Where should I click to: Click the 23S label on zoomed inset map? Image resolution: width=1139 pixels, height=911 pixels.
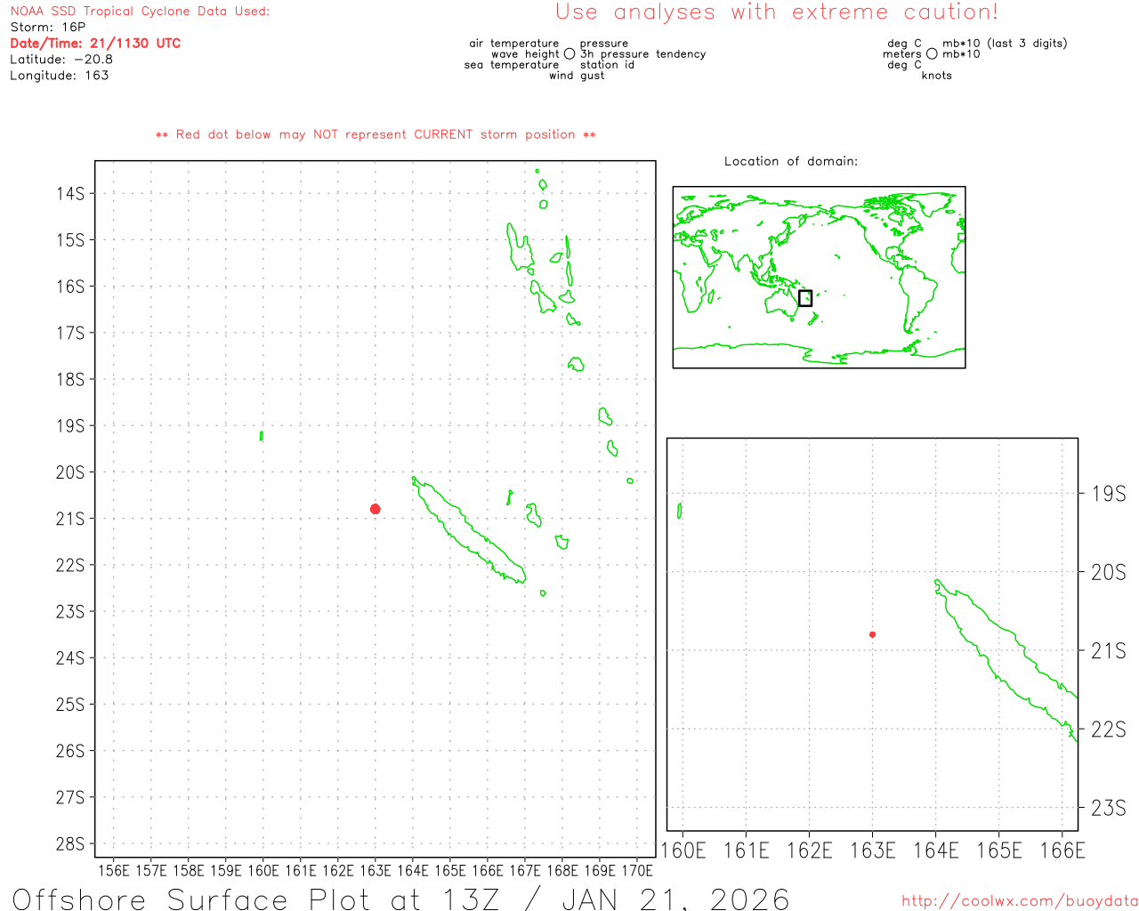(x=1108, y=808)
